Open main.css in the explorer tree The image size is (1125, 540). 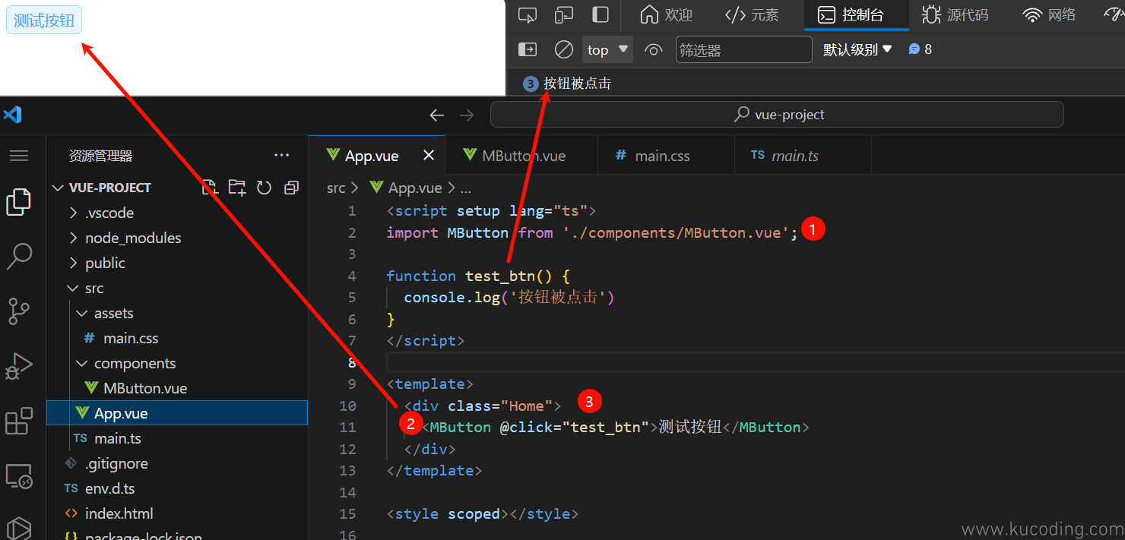click(x=176, y=338)
